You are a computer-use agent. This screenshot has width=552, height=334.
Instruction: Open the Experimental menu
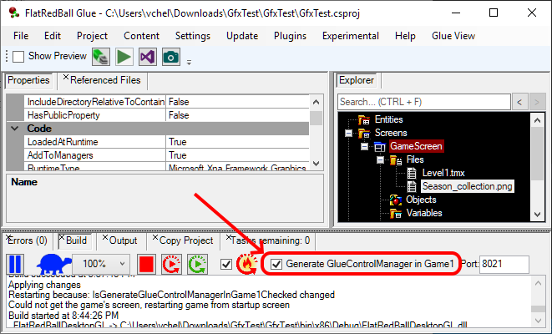[x=351, y=36]
